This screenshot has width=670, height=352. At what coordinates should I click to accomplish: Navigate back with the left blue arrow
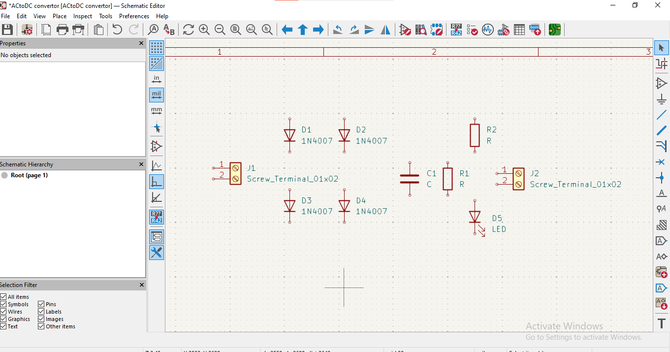287,30
